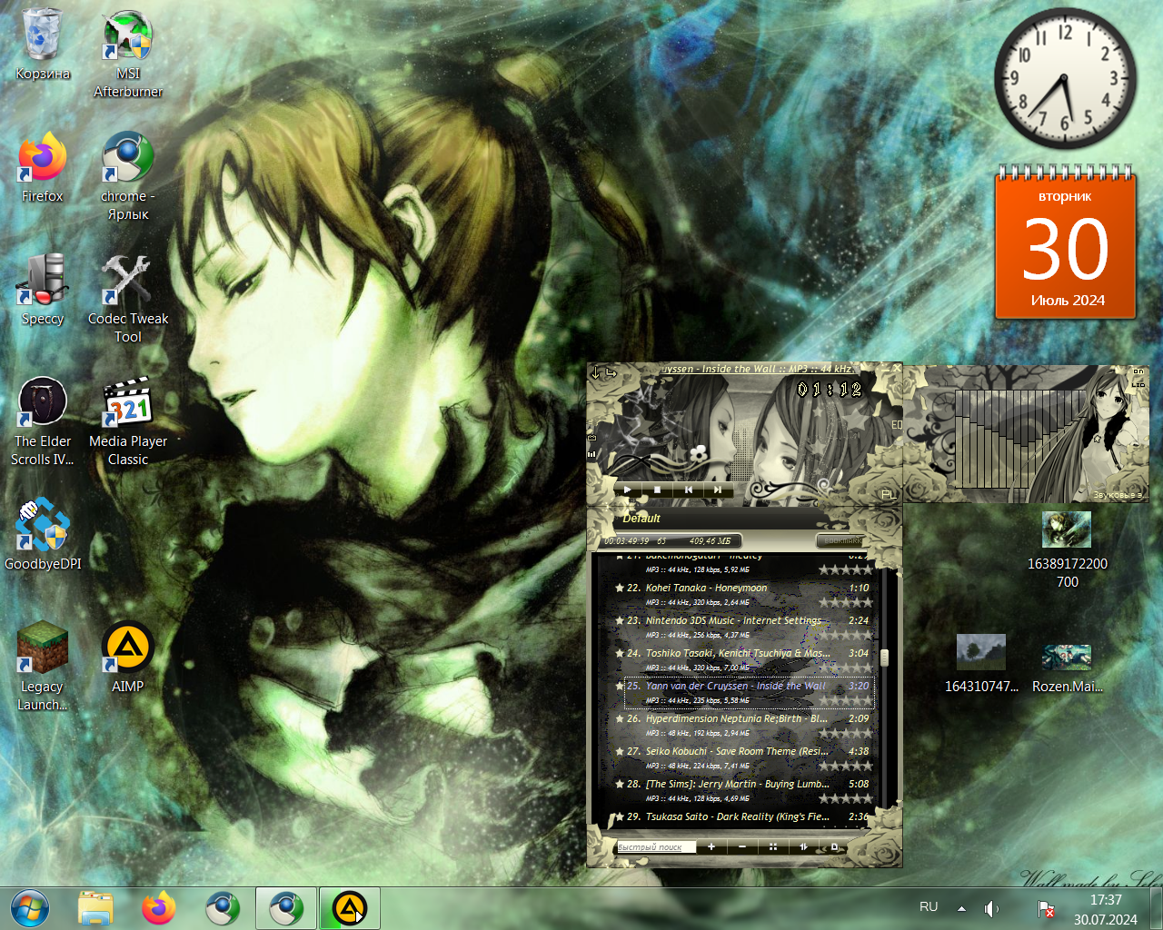Click the quick search field in playlist
Screen dimensions: 1163x930
[656, 847]
